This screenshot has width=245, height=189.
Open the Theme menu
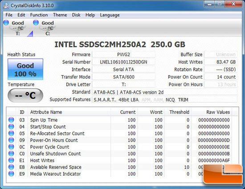tap(60, 15)
